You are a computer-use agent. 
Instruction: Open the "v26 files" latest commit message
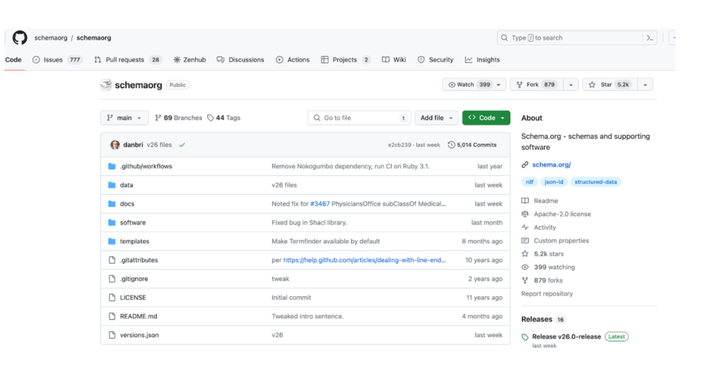159,145
